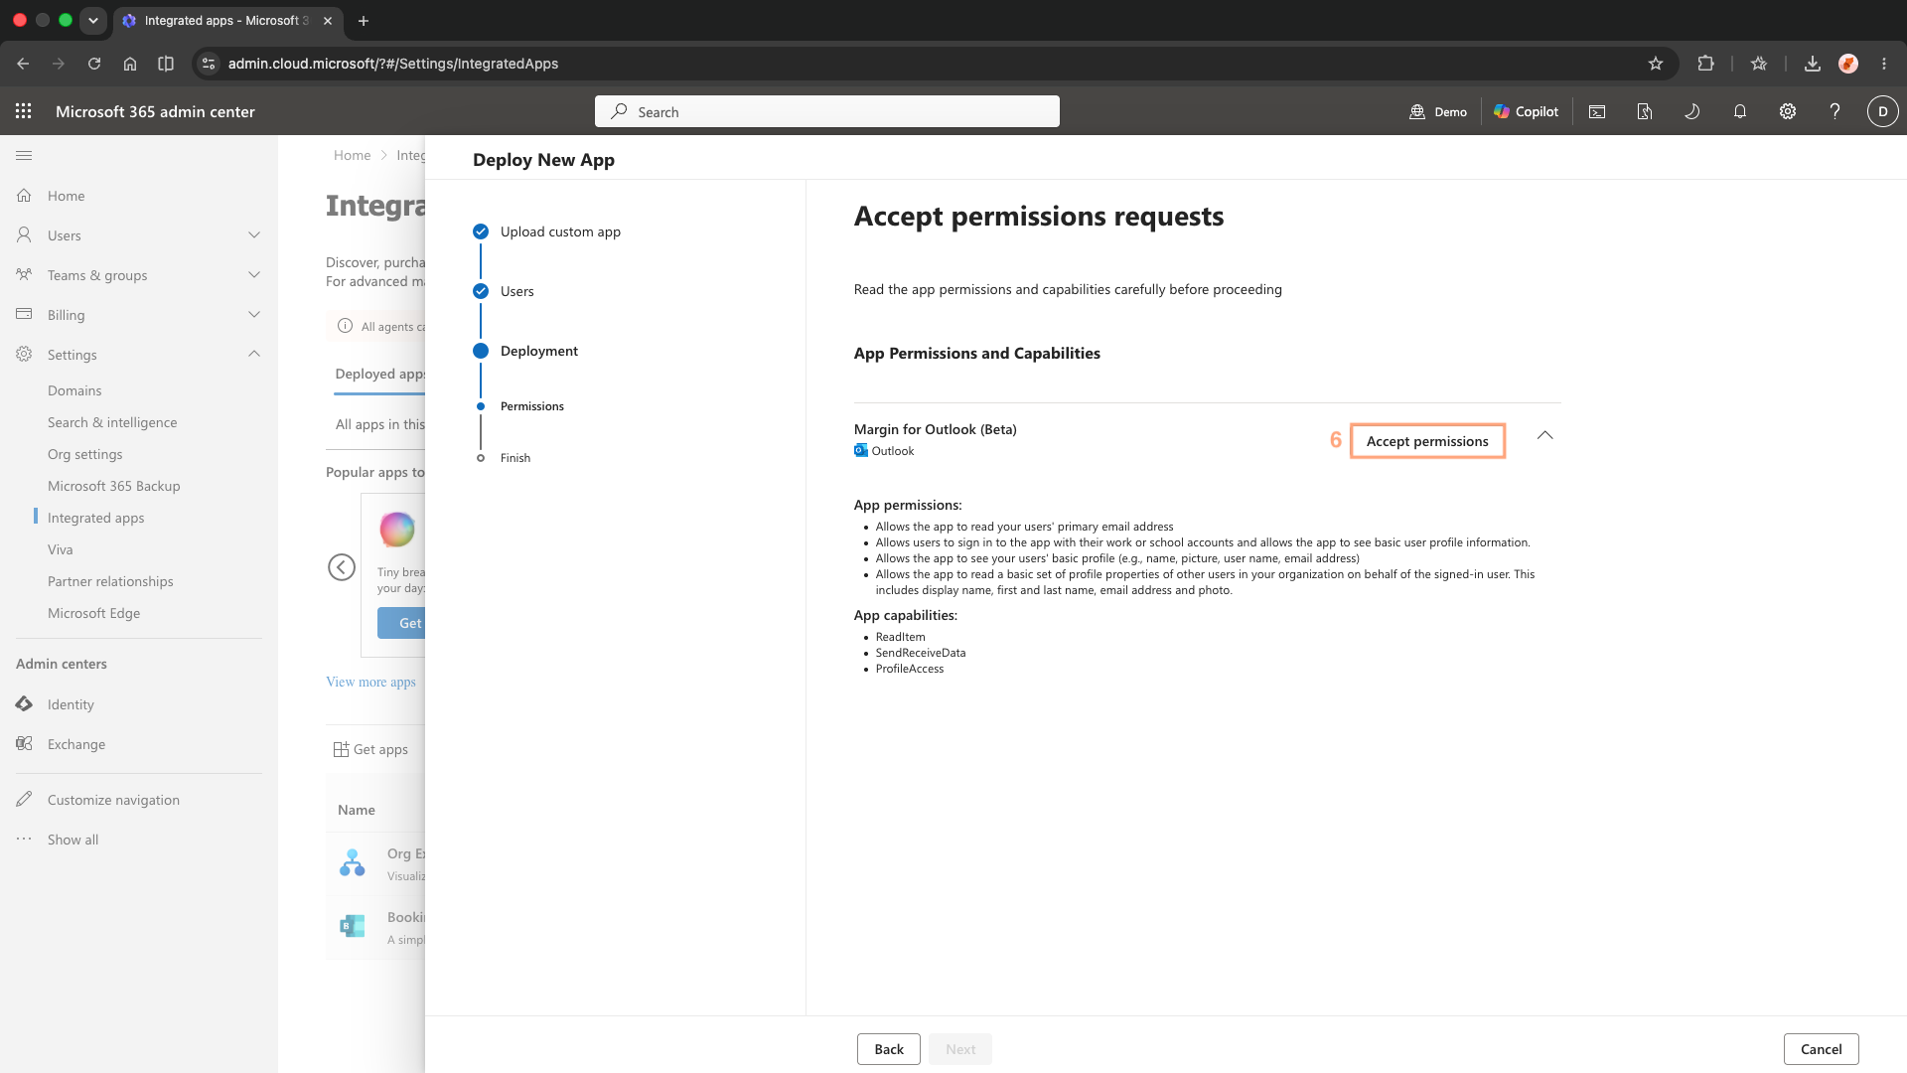Click the browser address bar URL
This screenshot has width=1907, height=1073.
click(x=393, y=64)
